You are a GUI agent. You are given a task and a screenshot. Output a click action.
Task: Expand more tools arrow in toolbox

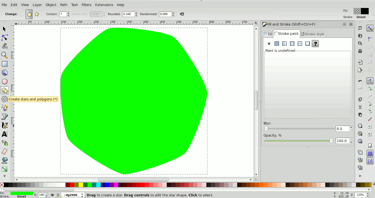coord(4,176)
